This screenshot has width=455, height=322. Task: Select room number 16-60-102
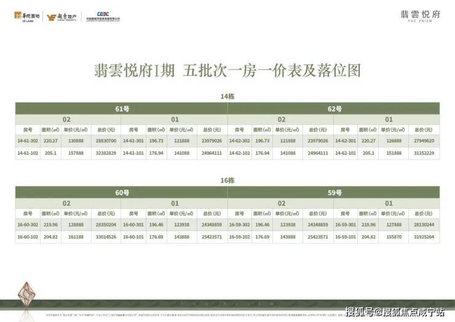click(x=28, y=237)
